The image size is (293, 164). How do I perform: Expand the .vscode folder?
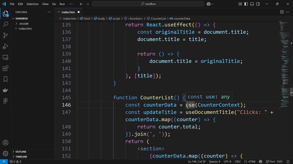(24, 24)
